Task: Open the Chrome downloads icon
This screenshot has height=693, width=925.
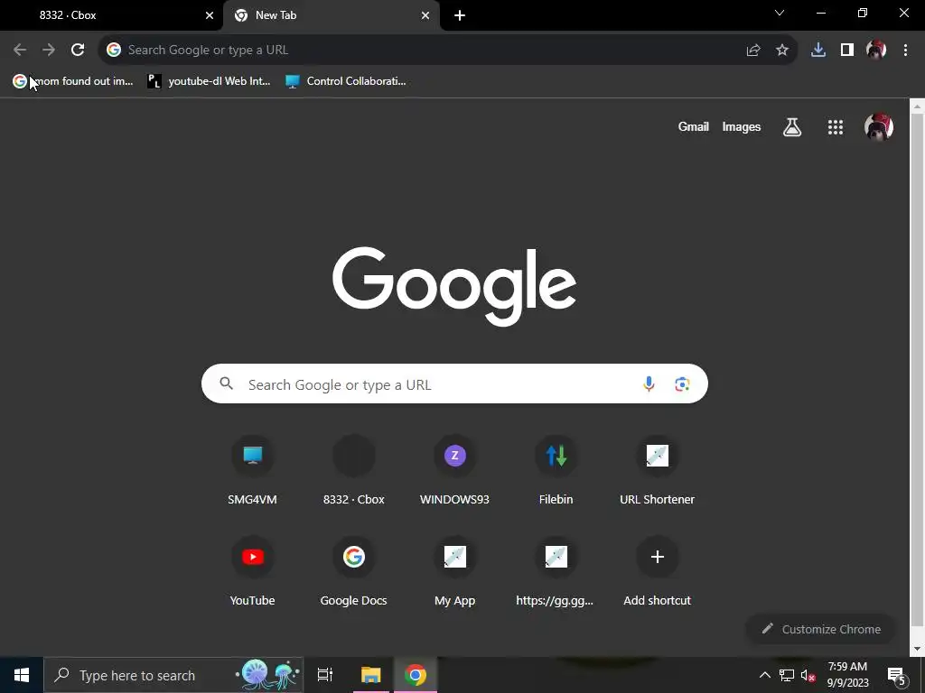Action: pyautogui.click(x=818, y=51)
